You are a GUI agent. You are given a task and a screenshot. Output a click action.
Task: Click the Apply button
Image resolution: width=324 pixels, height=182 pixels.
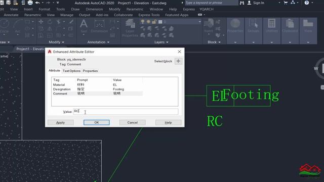[61, 122]
